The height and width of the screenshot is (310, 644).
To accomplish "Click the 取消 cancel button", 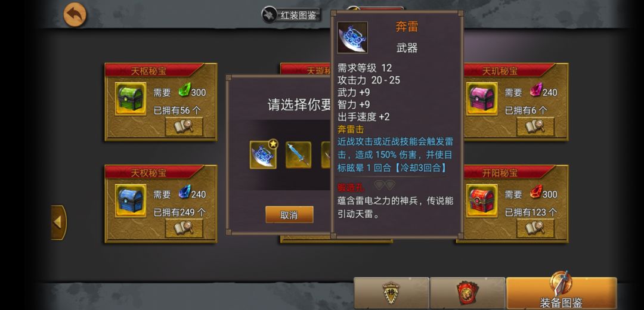I will point(289,215).
